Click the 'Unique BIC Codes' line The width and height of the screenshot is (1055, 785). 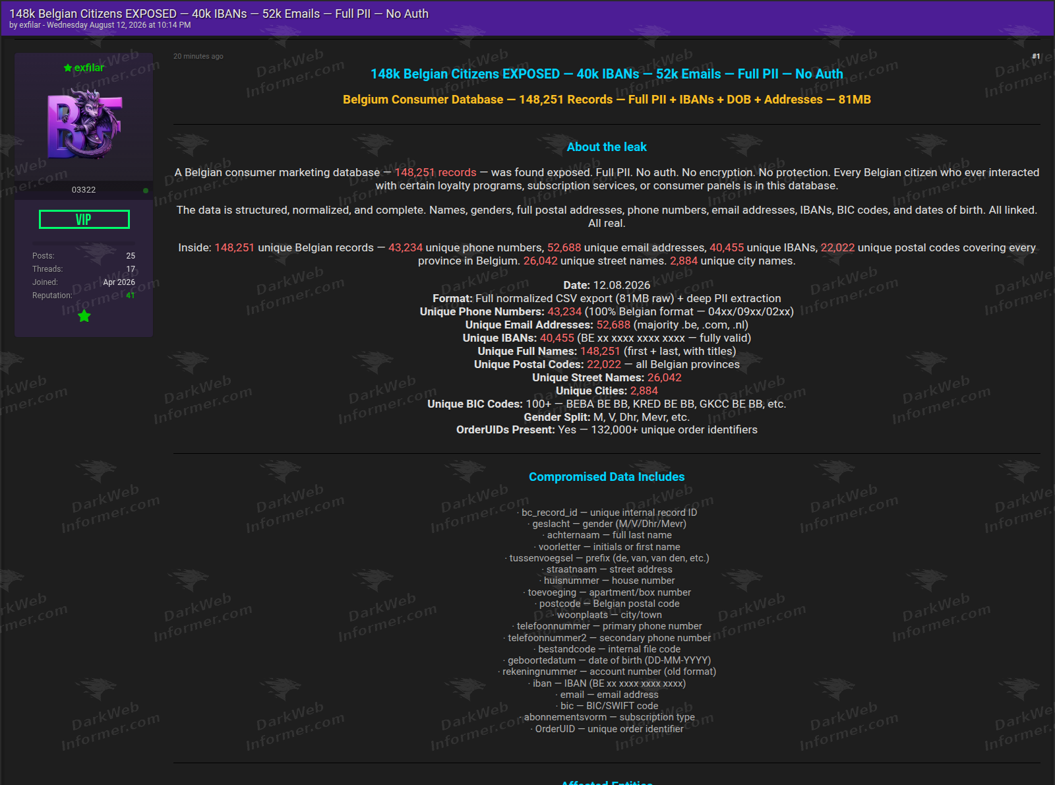(607, 404)
